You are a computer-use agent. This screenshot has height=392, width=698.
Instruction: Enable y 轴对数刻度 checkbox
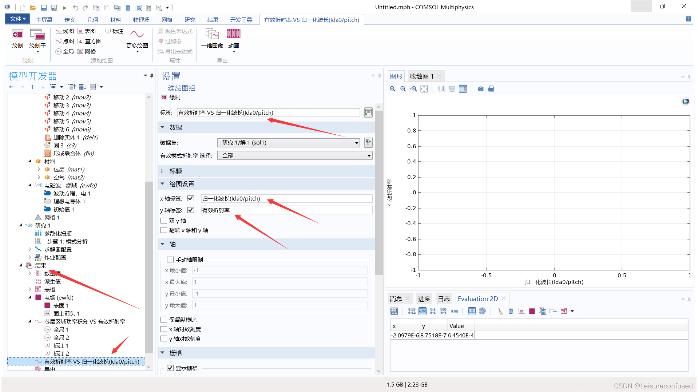point(164,339)
